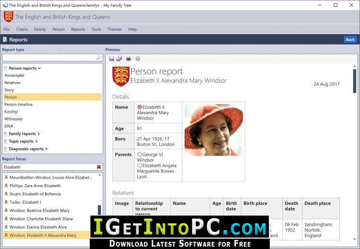Click the pink gender circle beside Elizabeth II's name
360x249 pixels.
pos(140,107)
